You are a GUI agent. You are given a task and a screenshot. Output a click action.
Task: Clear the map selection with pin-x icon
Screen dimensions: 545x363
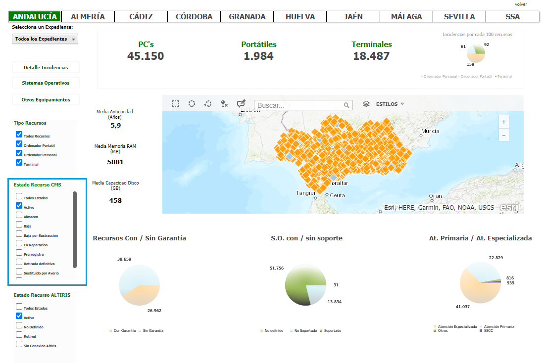(224, 103)
